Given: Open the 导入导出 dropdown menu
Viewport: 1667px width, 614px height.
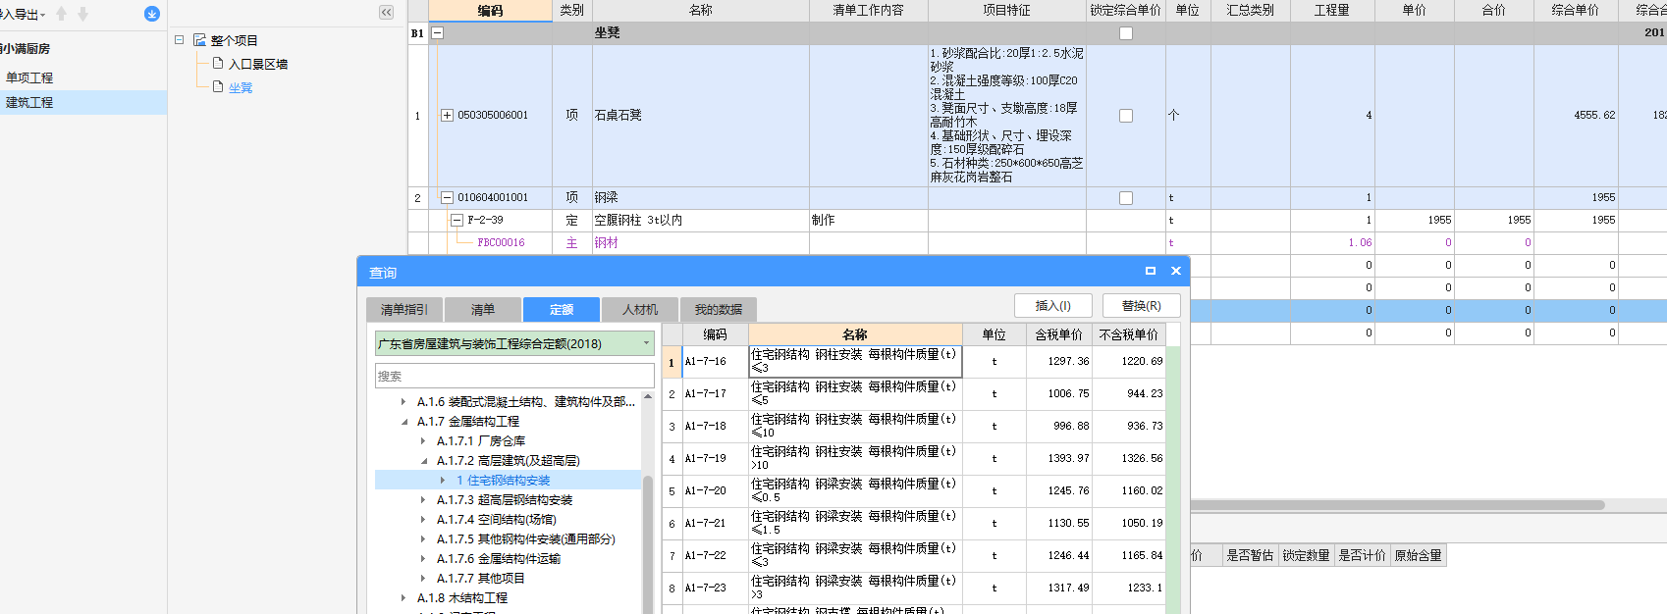Looking at the screenshot, I should pos(24,14).
